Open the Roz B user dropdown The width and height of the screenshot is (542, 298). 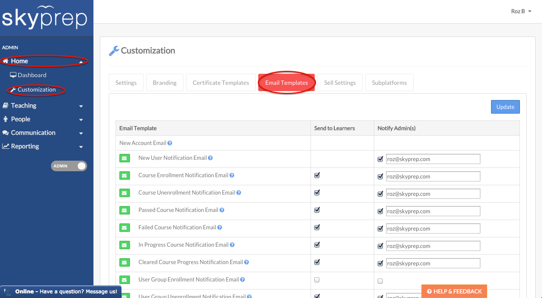pos(521,11)
